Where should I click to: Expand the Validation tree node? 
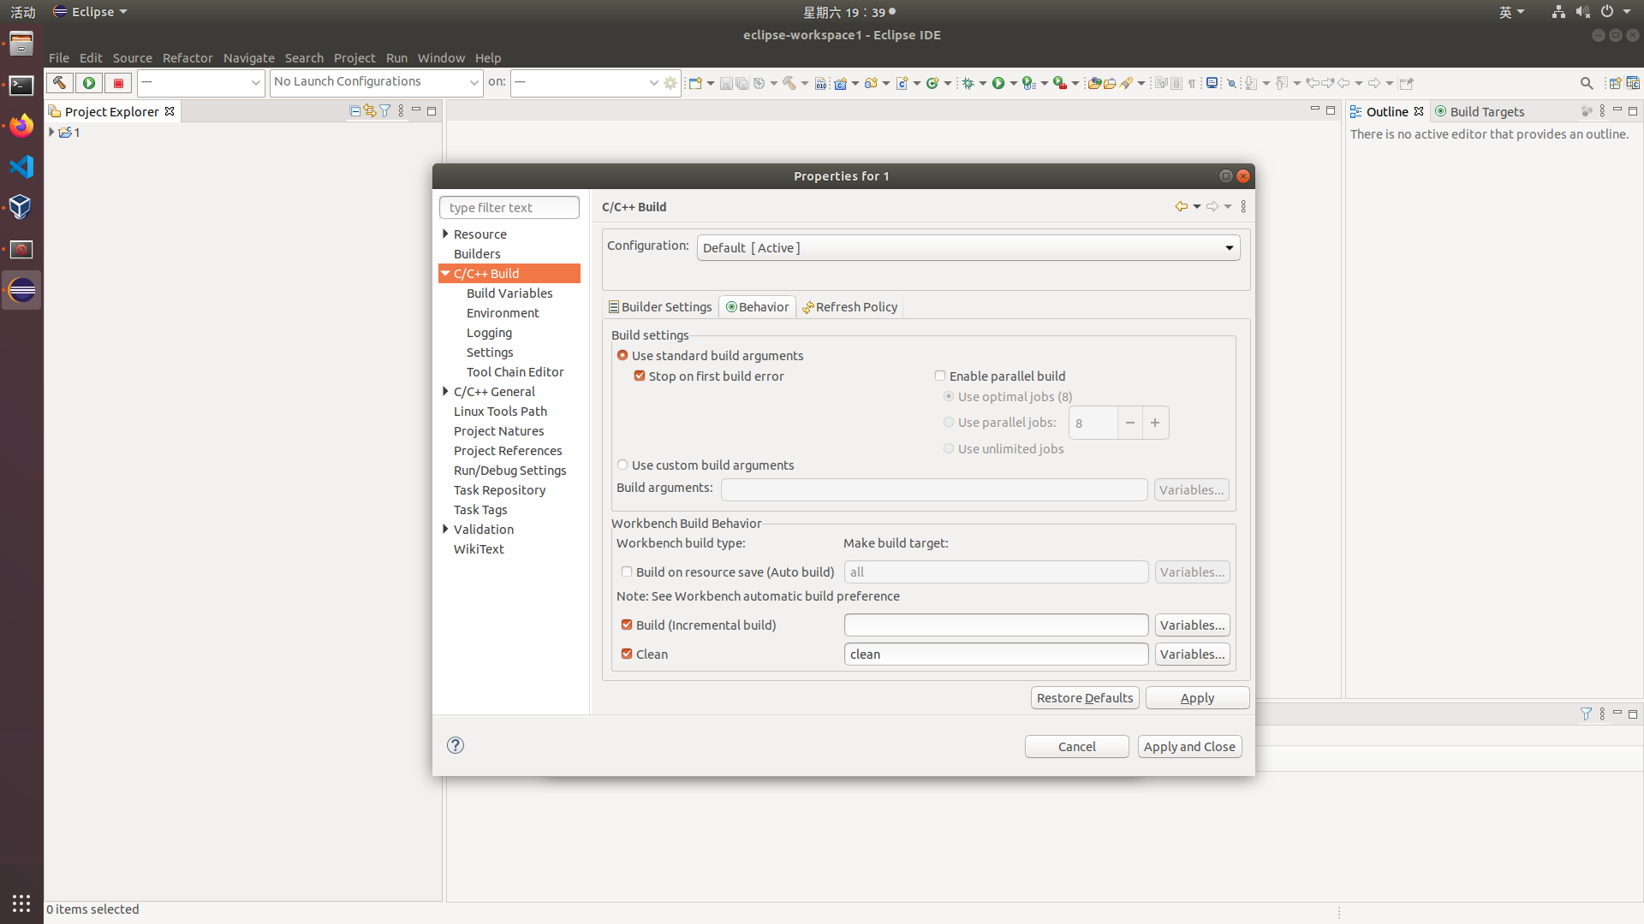point(445,529)
